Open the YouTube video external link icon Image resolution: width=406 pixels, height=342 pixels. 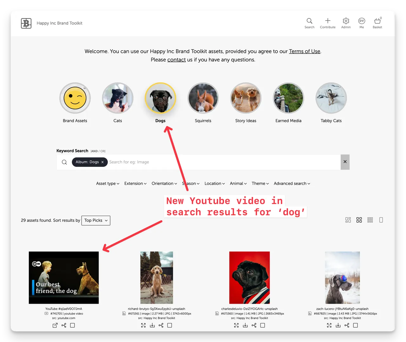point(55,325)
